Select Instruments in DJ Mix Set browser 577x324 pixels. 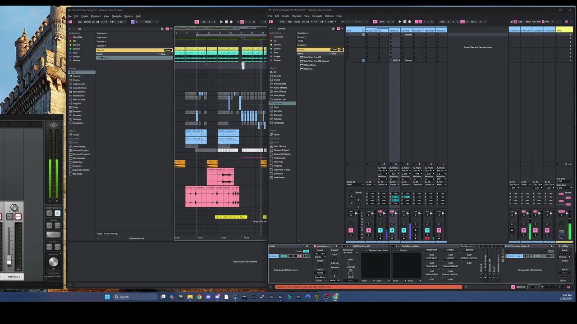tap(279, 84)
